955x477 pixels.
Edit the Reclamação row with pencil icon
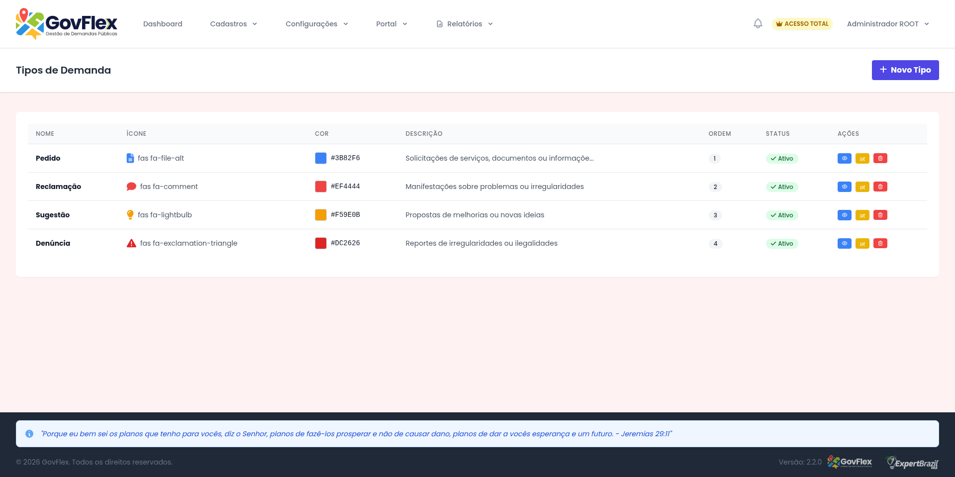click(862, 187)
